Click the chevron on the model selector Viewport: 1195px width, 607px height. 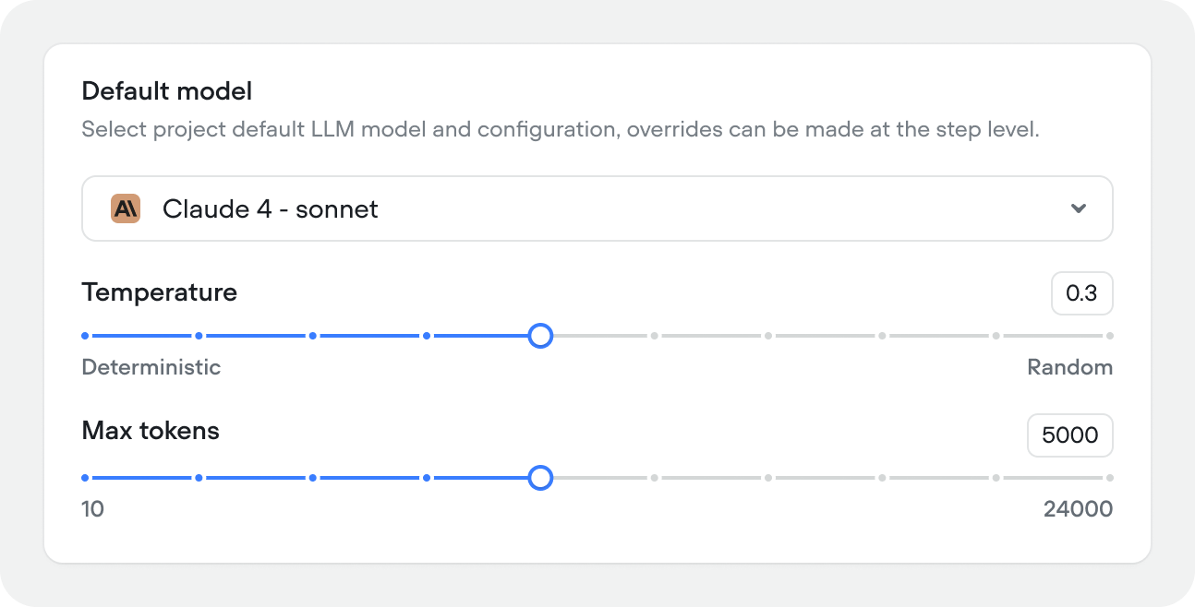pyautogui.click(x=1078, y=208)
